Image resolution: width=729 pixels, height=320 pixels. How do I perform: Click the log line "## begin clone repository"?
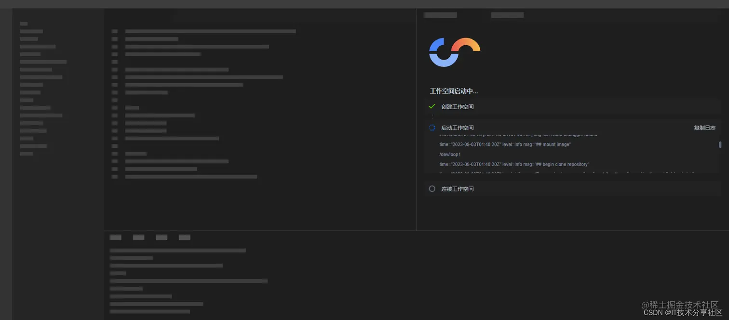point(514,165)
